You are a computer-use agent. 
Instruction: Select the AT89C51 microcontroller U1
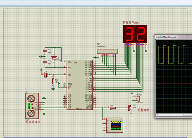80,85
